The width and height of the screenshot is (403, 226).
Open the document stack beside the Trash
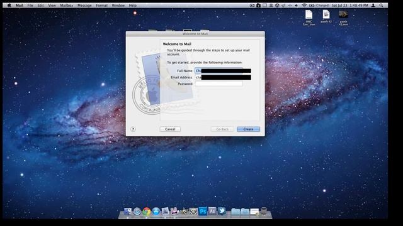(254, 212)
